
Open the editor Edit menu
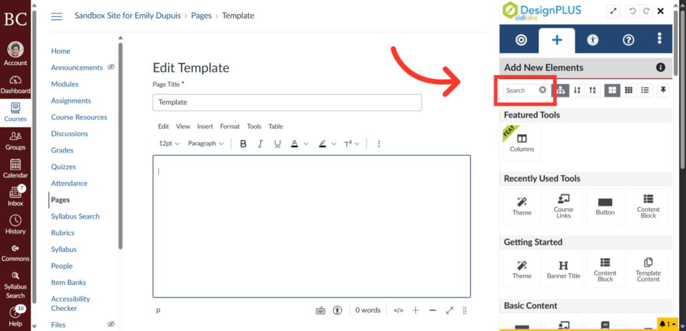coord(163,127)
